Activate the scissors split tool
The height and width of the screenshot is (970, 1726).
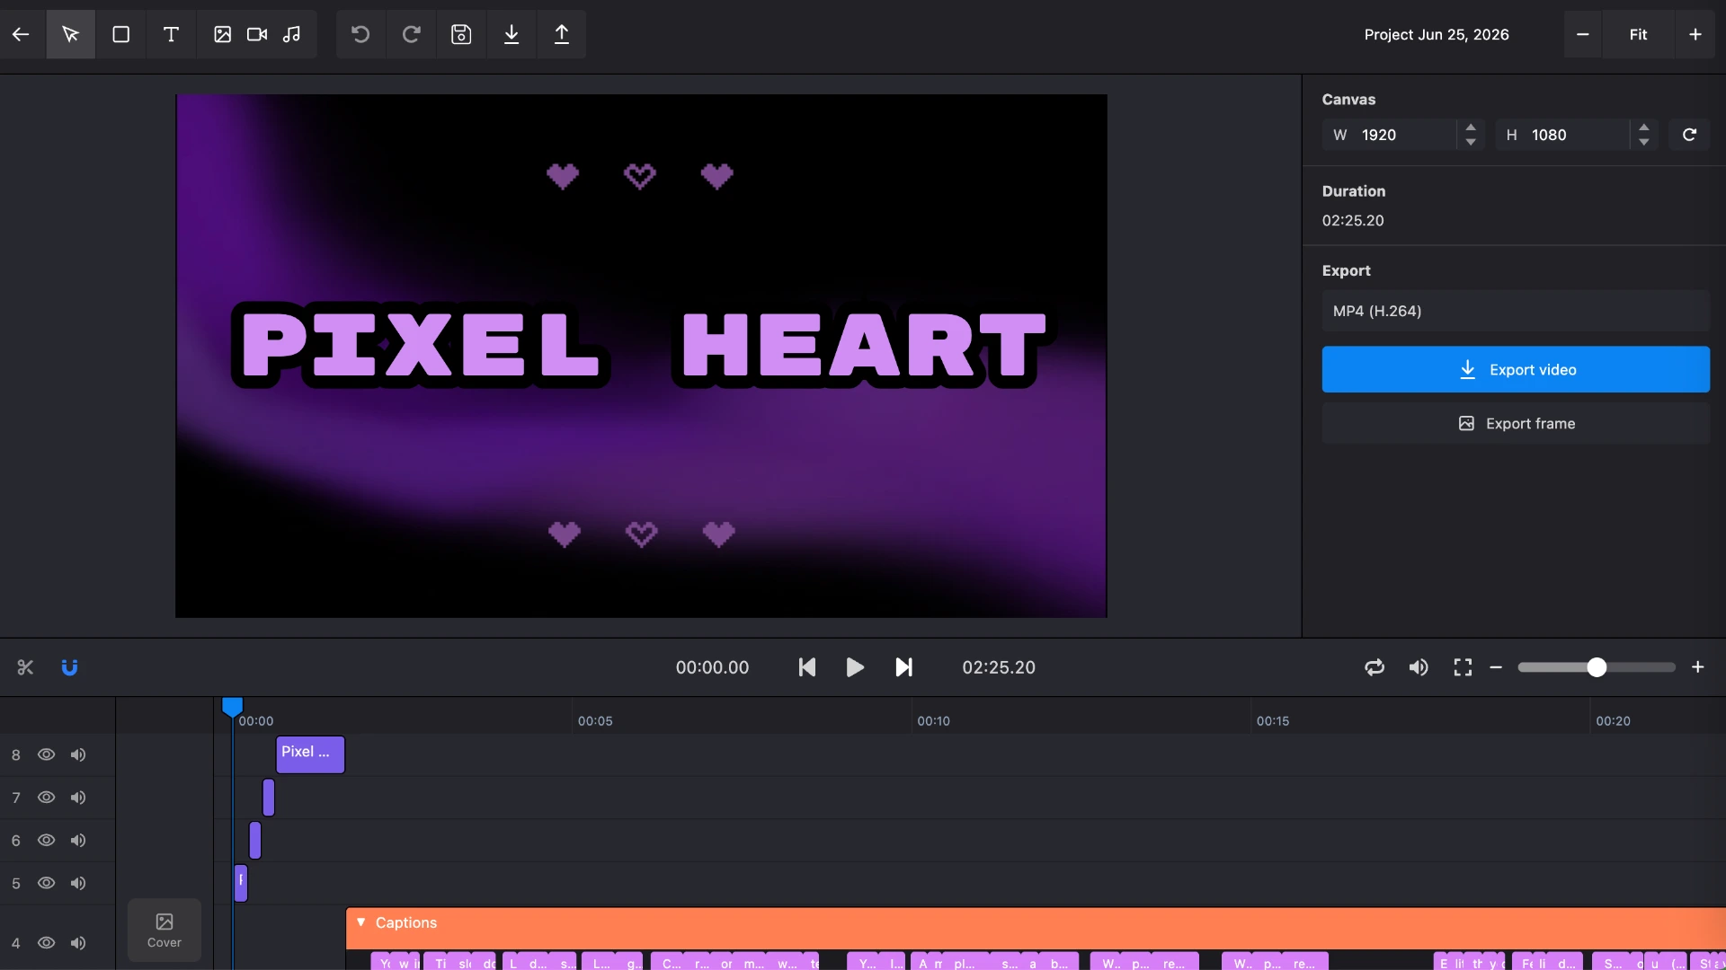25,667
